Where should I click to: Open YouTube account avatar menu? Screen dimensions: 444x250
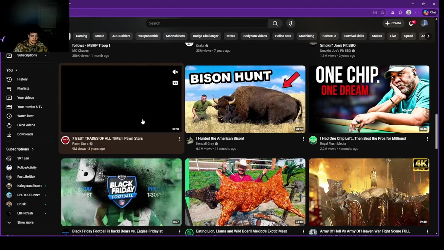tap(424, 23)
